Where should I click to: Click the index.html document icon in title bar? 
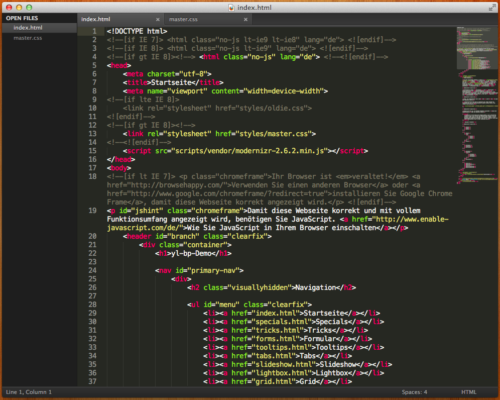(231, 8)
